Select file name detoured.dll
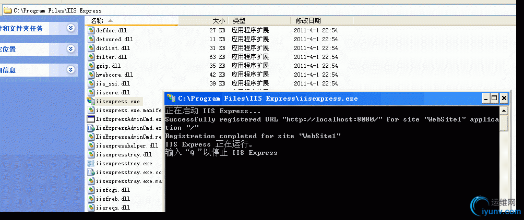This screenshot has height=220, width=524. point(115,40)
